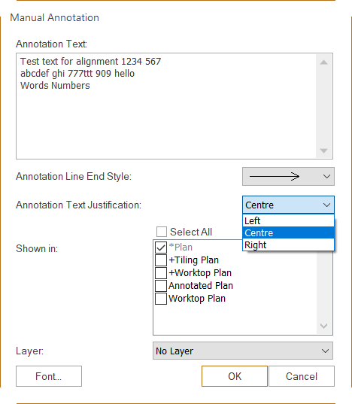Confirm the annotation with OK

(235, 376)
